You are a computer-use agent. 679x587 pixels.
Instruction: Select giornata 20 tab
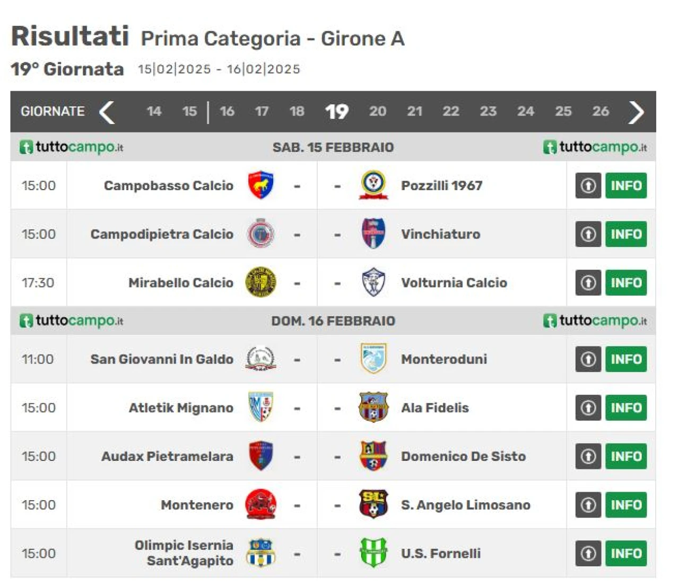(x=378, y=111)
